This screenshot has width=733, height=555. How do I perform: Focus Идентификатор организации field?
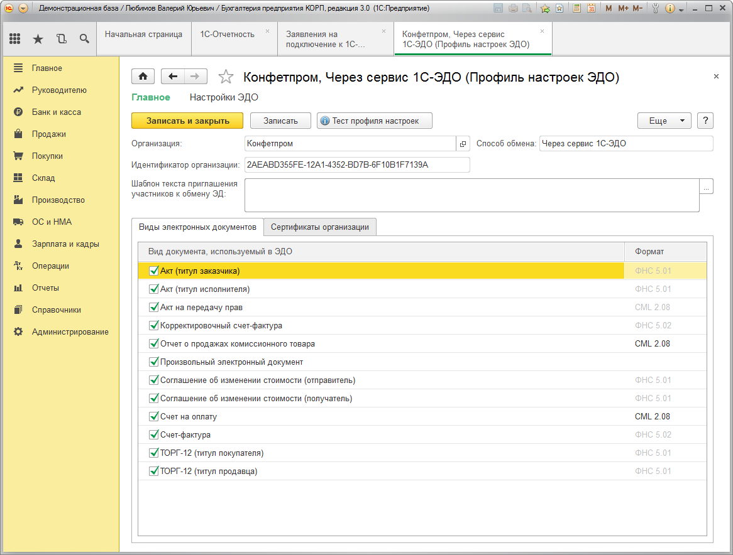(x=357, y=164)
